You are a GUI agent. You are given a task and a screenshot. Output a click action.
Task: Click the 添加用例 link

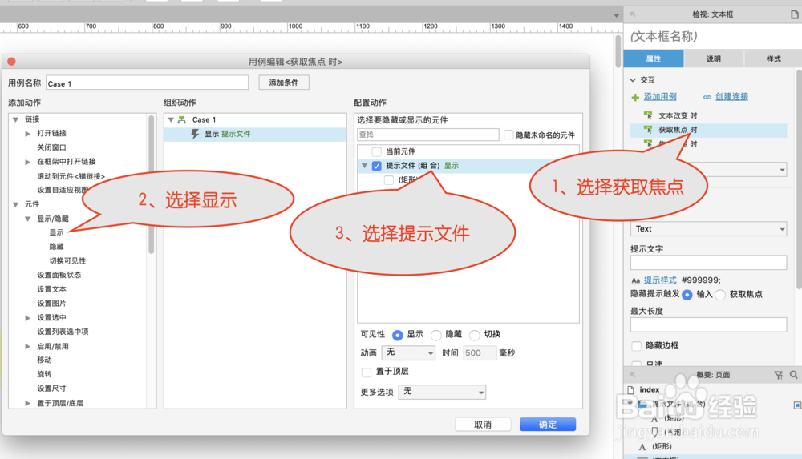pyautogui.click(x=660, y=97)
